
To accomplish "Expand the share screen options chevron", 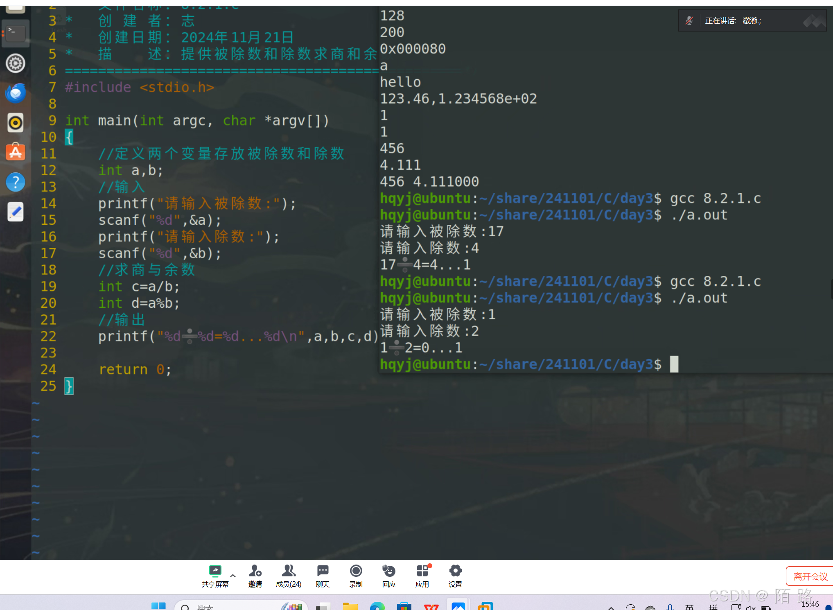I will (233, 576).
